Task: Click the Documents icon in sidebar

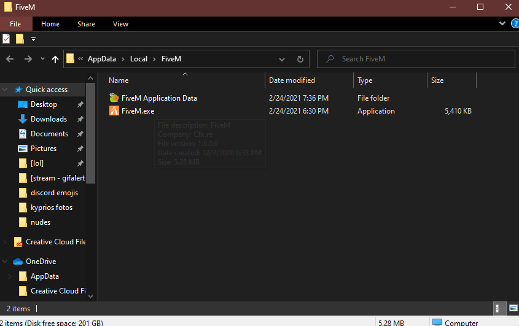Action: 23,134
